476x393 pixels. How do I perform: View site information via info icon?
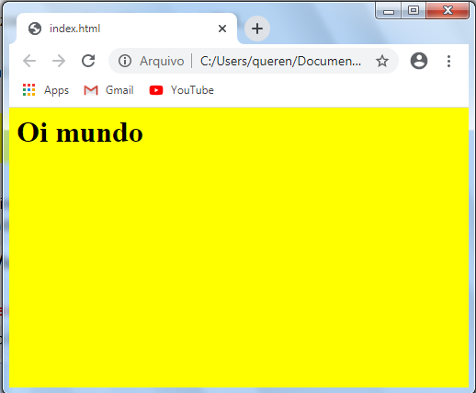[x=125, y=61]
